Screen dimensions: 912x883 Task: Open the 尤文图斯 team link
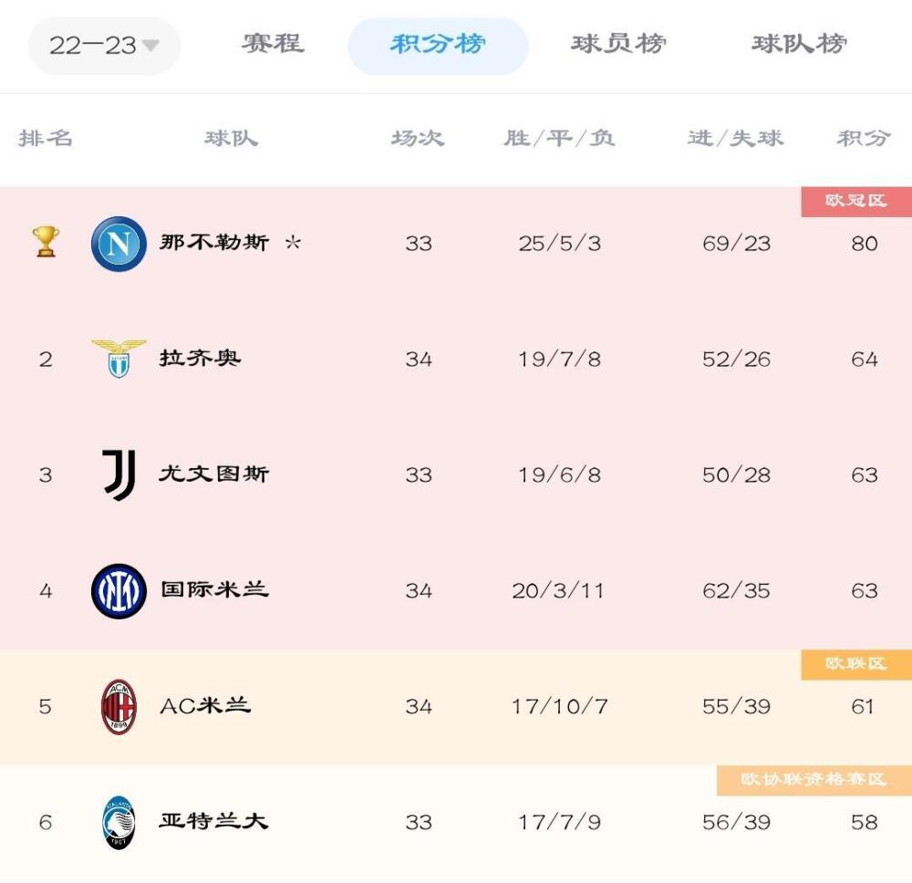(214, 473)
